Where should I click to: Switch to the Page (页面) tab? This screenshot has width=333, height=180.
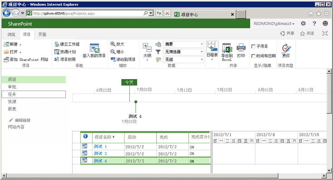(42, 34)
